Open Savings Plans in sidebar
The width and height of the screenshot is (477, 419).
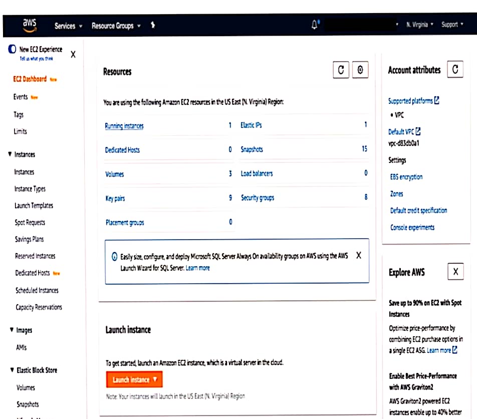pyautogui.click(x=29, y=239)
